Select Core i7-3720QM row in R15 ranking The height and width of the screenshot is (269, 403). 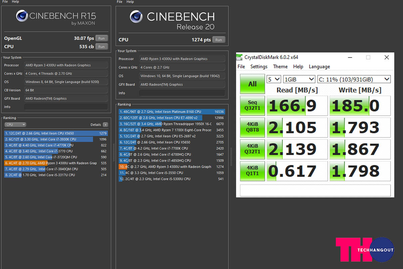pyautogui.click(x=56, y=157)
